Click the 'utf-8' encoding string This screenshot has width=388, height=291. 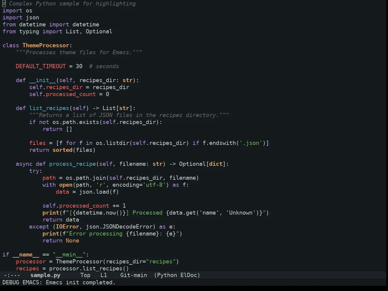coord(154,185)
